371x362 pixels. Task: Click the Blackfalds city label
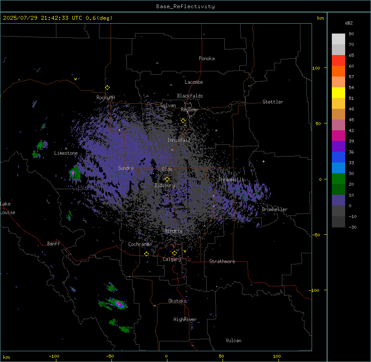(x=190, y=96)
